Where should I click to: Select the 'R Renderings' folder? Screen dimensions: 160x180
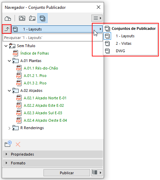[32, 128]
